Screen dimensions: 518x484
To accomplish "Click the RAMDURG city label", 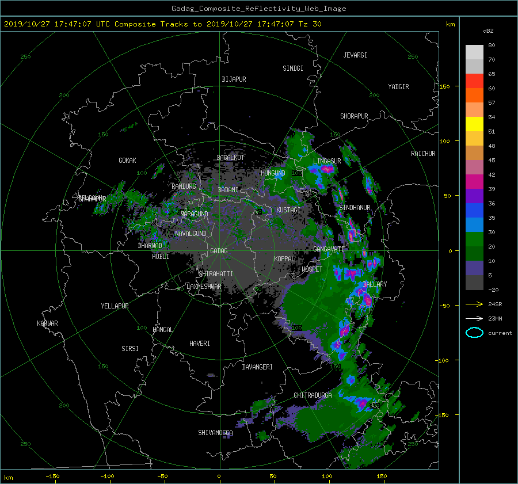I will click(184, 186).
